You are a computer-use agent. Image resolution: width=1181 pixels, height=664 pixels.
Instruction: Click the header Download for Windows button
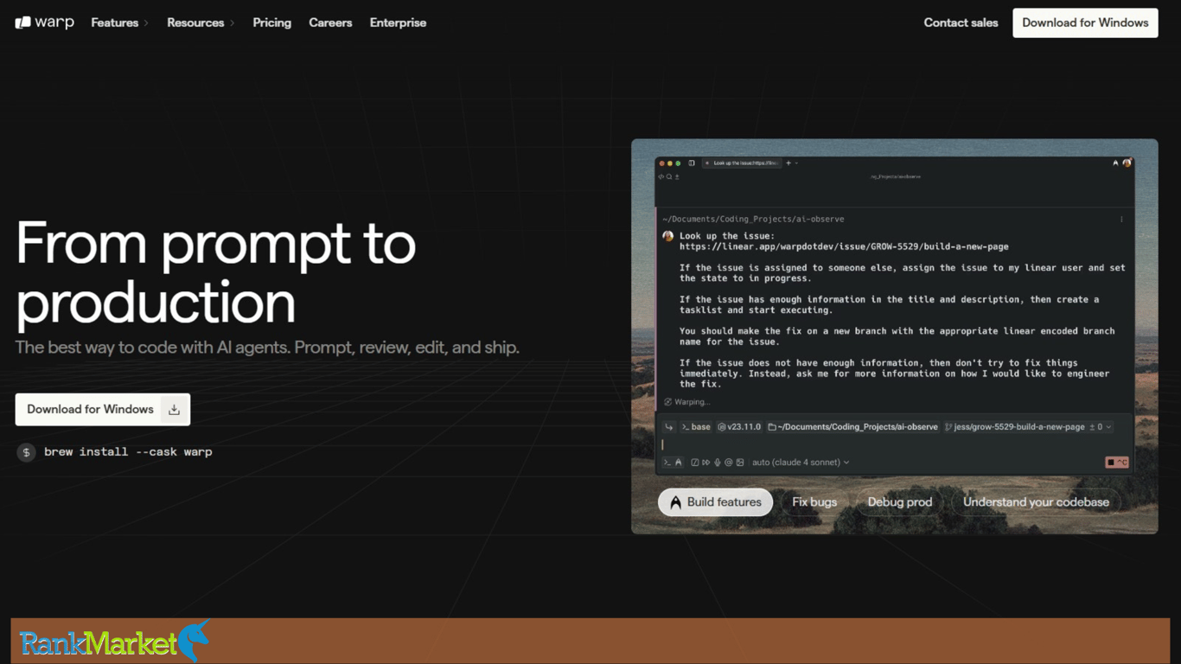pos(1085,22)
